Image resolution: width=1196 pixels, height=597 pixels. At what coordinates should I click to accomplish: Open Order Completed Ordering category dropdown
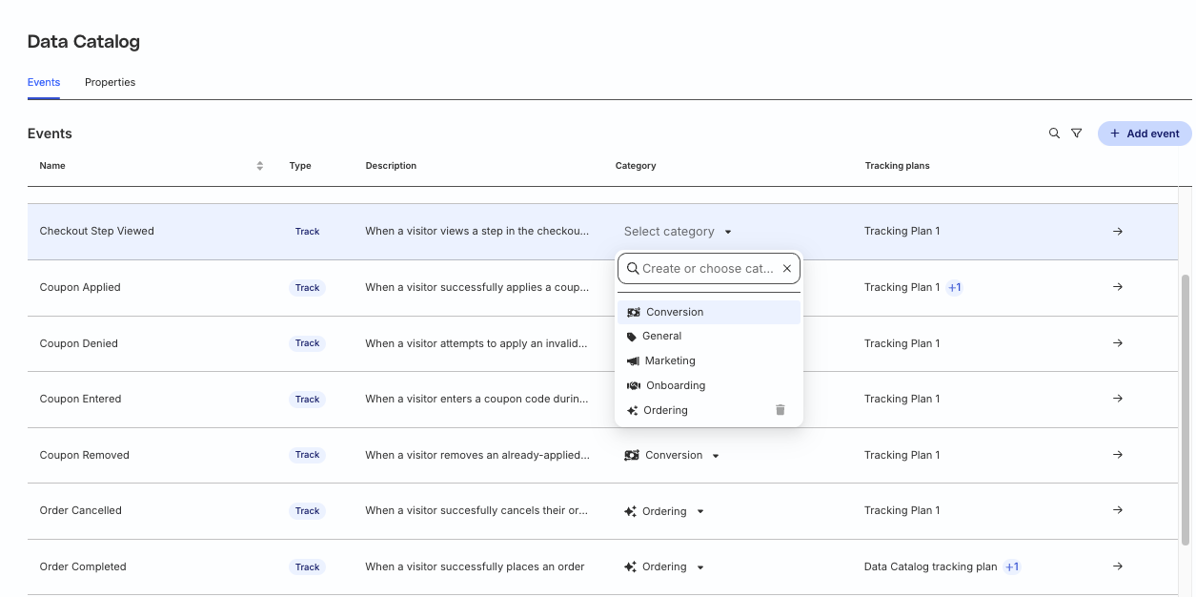click(664, 566)
